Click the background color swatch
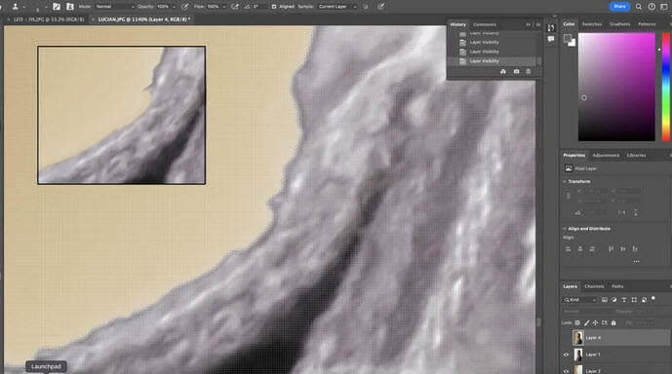This screenshot has width=672, height=374. [x=573, y=43]
